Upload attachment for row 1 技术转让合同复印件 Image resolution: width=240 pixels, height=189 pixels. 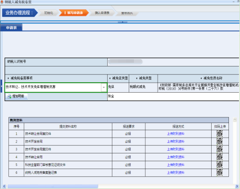coord(175,134)
